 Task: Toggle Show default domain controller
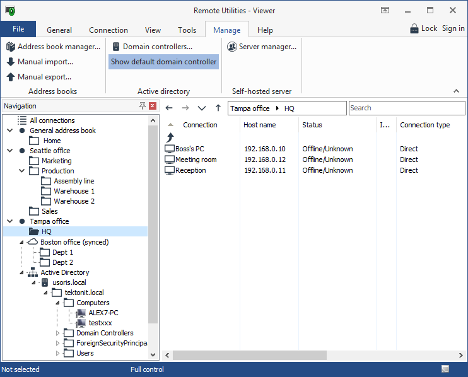coord(163,62)
